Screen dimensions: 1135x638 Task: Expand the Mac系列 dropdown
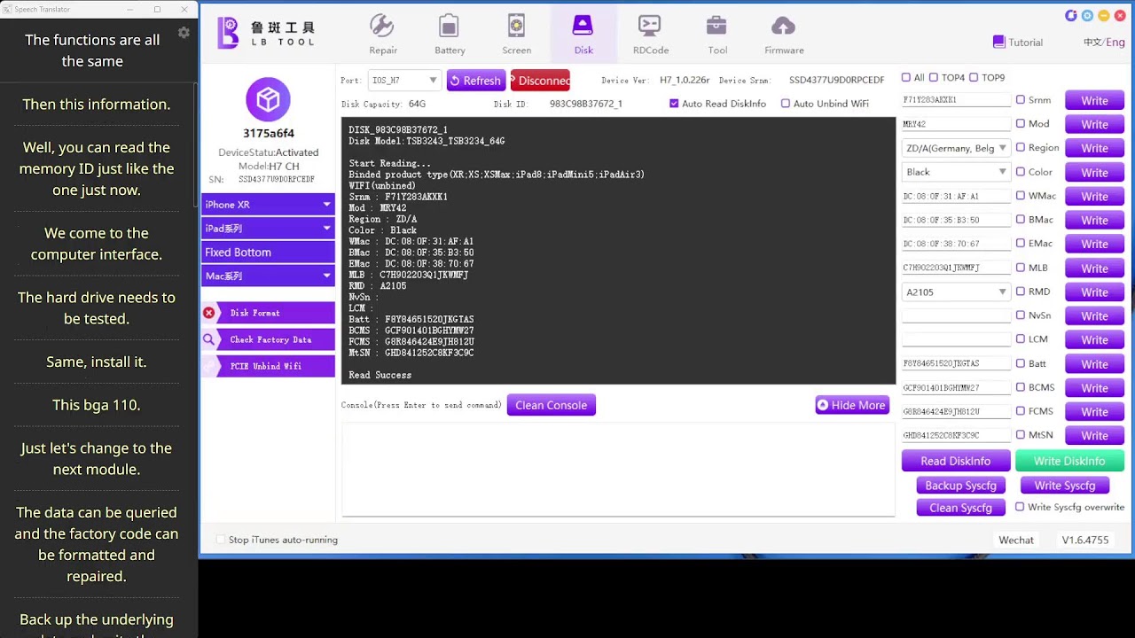(x=268, y=276)
